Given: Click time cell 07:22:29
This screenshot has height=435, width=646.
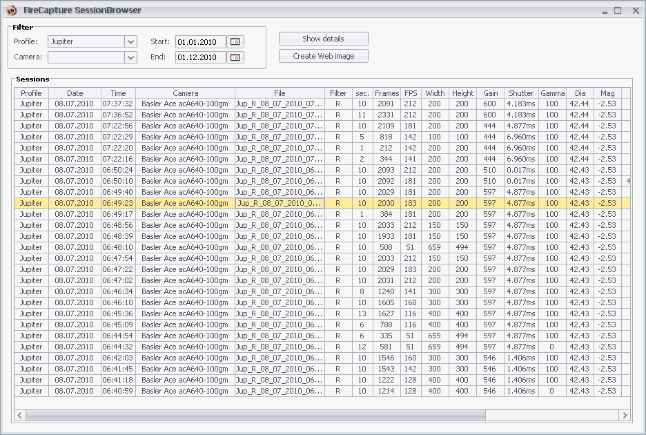Looking at the screenshot, I should point(118,137).
